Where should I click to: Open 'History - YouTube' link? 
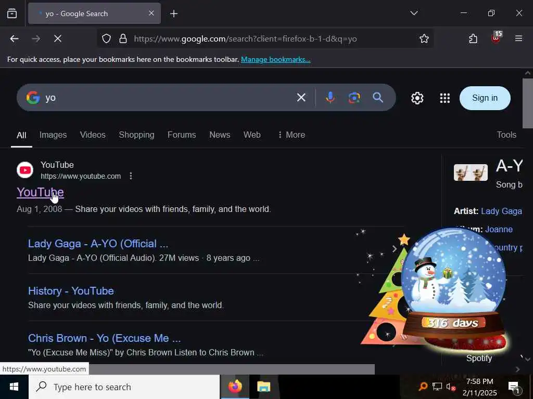tap(71, 291)
